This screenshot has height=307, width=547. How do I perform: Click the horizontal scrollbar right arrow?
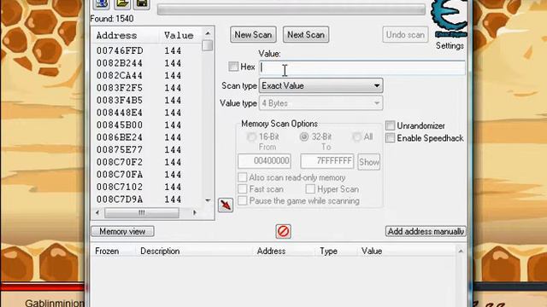(194, 212)
